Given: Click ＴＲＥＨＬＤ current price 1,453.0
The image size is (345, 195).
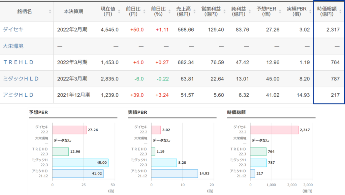Looking at the screenshot, I should (109, 62).
